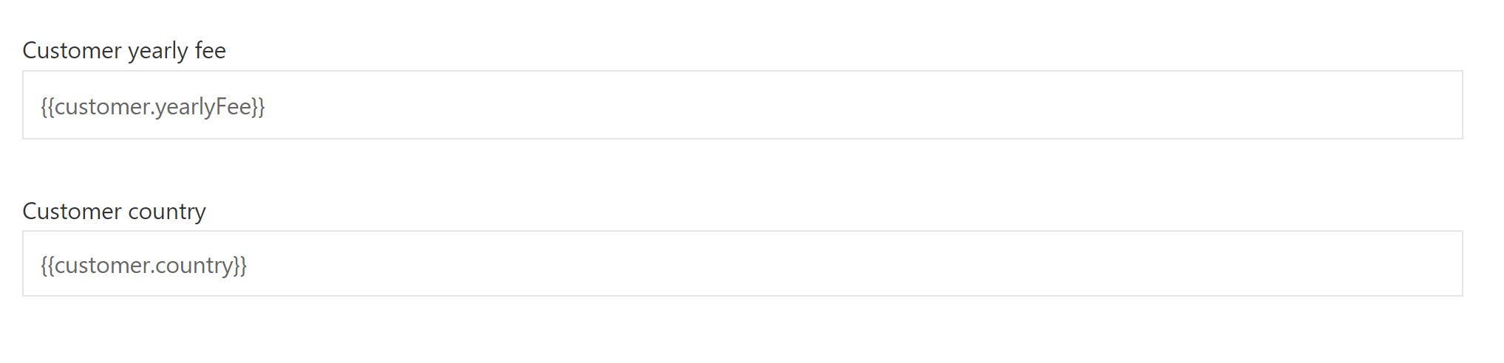Image resolution: width=1504 pixels, height=363 pixels.
Task: Focus the field containing {{customer.yearlyFee}}
Action: [742, 105]
